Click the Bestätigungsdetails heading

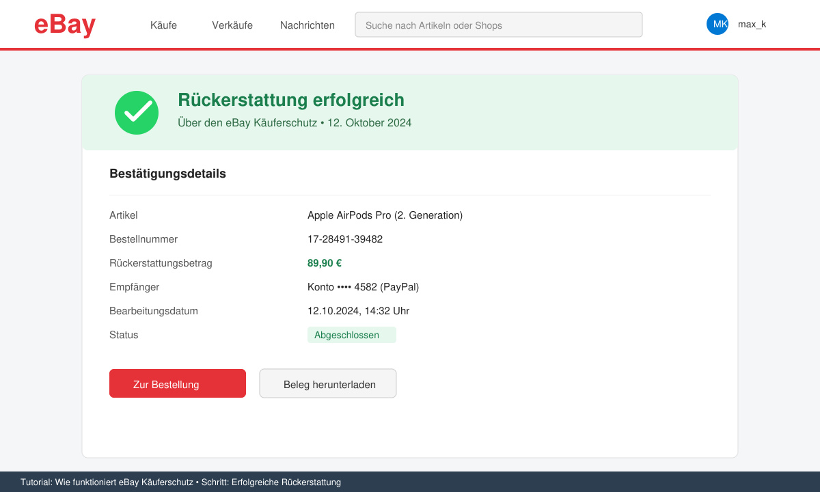[x=167, y=174]
